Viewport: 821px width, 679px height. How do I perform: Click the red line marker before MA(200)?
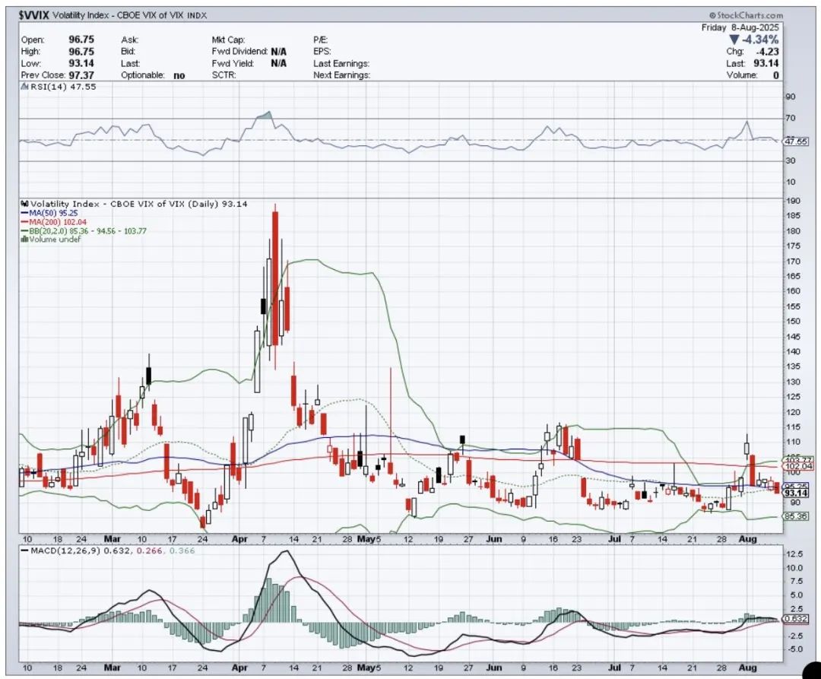tap(24, 222)
